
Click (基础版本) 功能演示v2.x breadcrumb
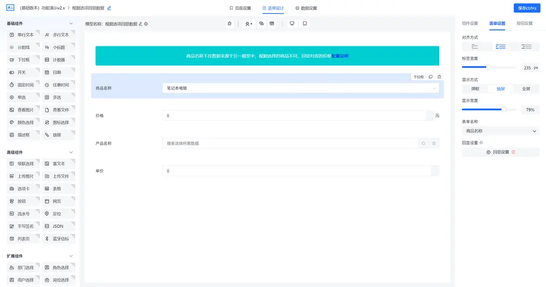42,8
